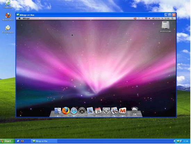Select Recycle Bin desktop icon
Screen dimensions: 191x145
[8, 4]
